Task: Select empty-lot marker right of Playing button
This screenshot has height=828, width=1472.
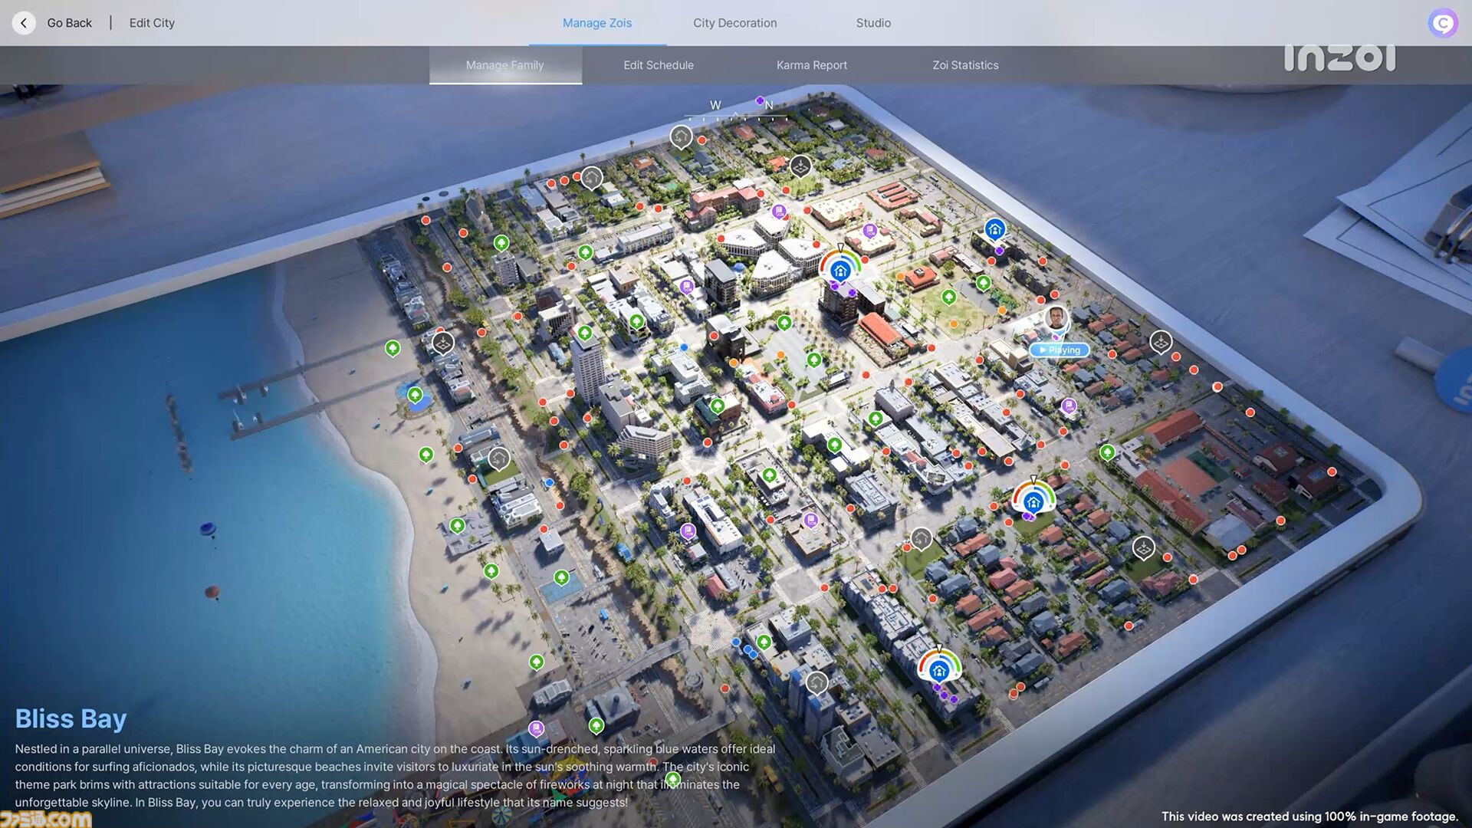Action: click(x=1161, y=341)
